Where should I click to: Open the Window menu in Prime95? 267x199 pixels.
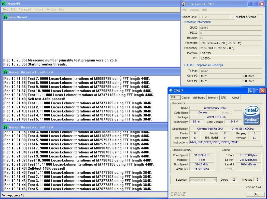pyautogui.click(x=51, y=9)
